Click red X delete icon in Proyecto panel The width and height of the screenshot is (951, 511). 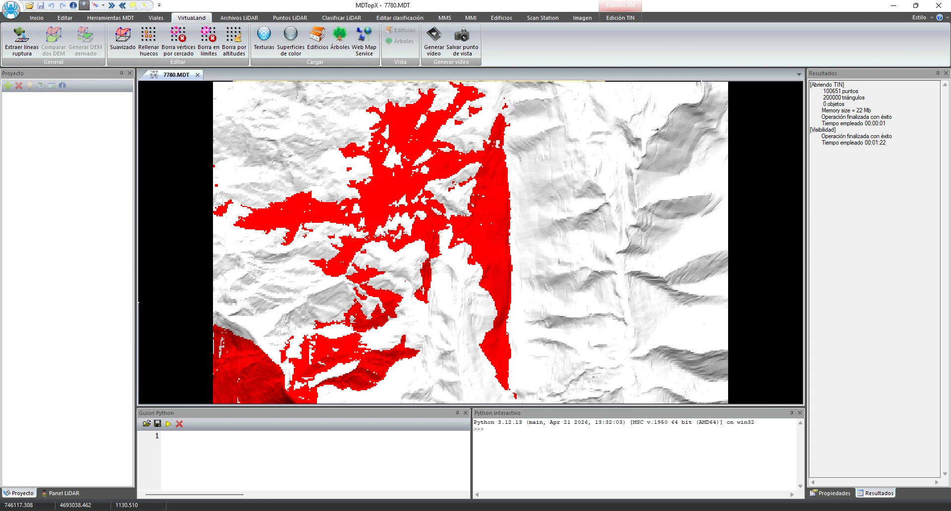pyautogui.click(x=19, y=86)
